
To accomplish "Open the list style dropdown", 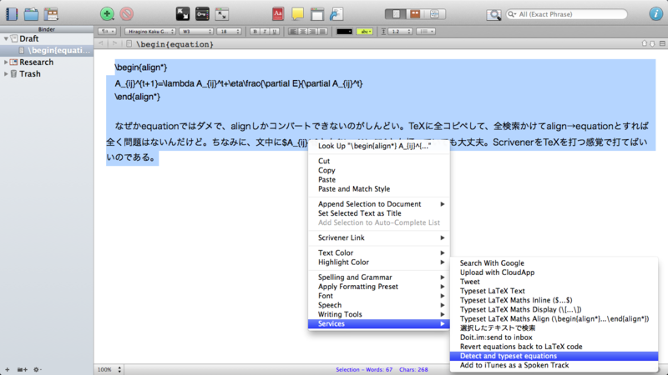I will pyautogui.click(x=426, y=32).
